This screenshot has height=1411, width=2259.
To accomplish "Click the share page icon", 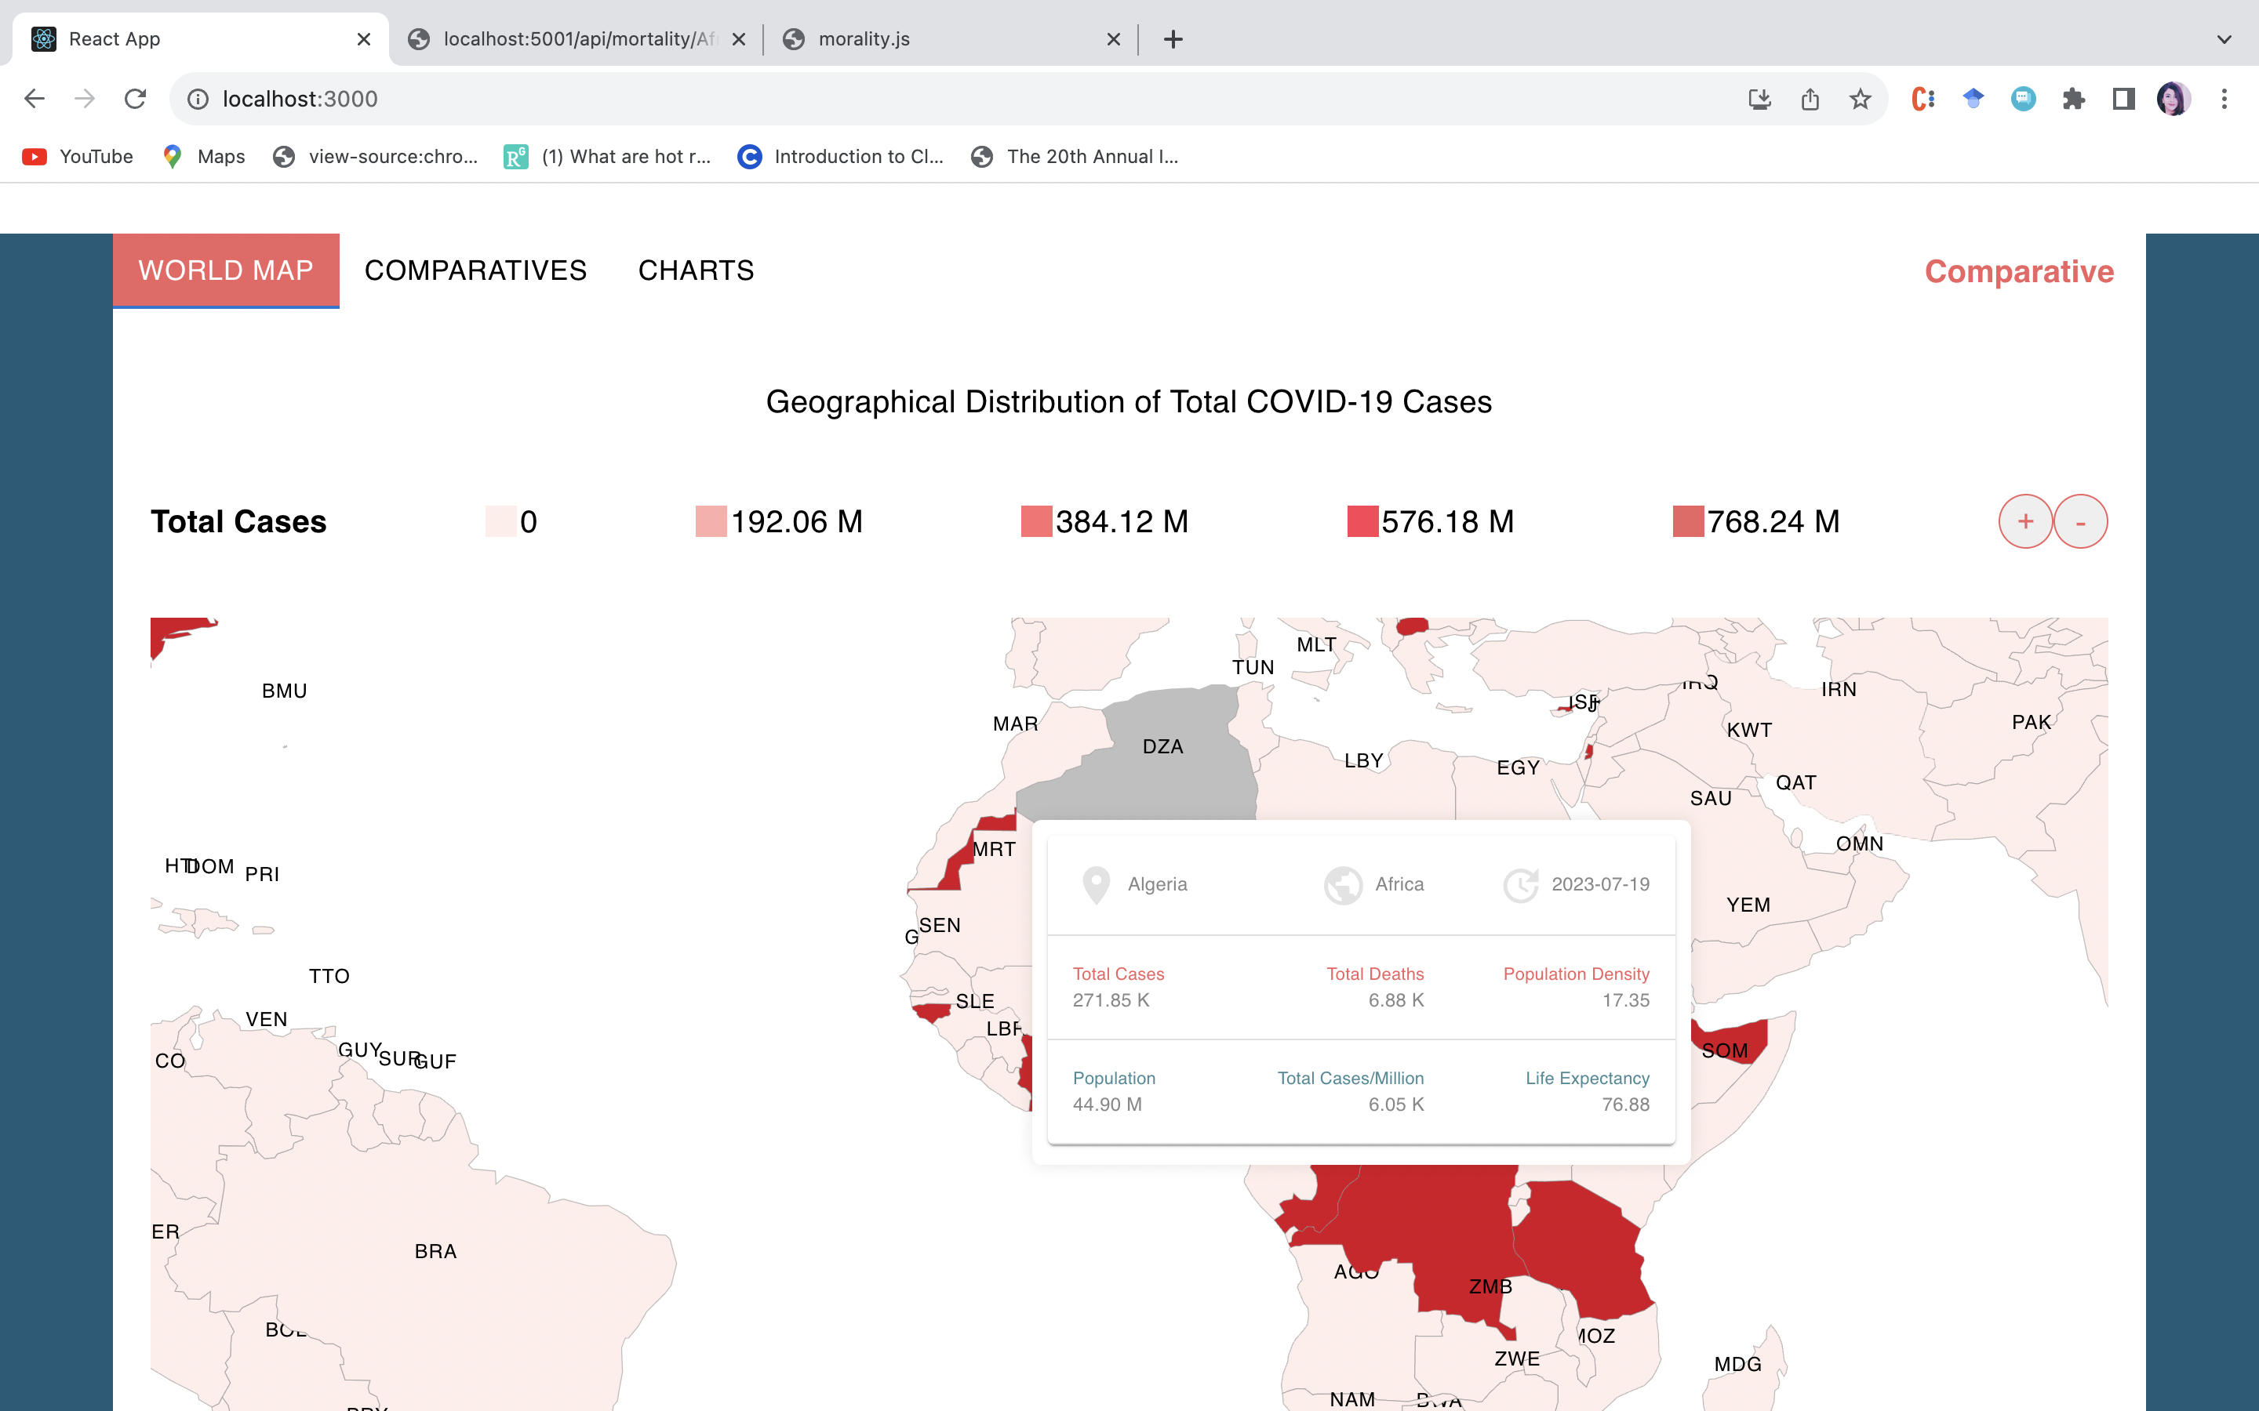I will [1809, 99].
